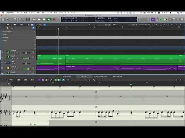The width and height of the screenshot is (185, 138).
Task: Toggle the blue automation view button in tracks area
Action: click(x=32, y=25)
